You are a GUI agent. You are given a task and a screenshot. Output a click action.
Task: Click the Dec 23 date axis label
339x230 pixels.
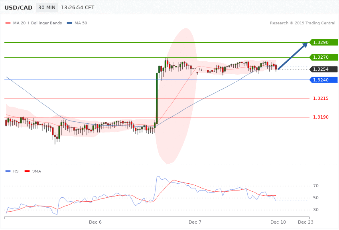click(x=305, y=222)
